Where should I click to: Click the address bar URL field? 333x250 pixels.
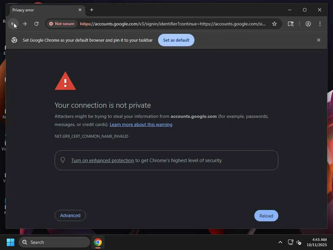(x=172, y=24)
